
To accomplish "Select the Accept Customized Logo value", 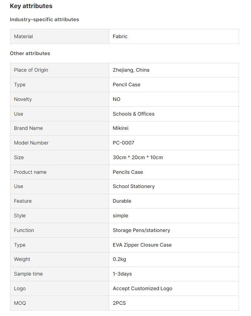I will [x=142, y=289].
